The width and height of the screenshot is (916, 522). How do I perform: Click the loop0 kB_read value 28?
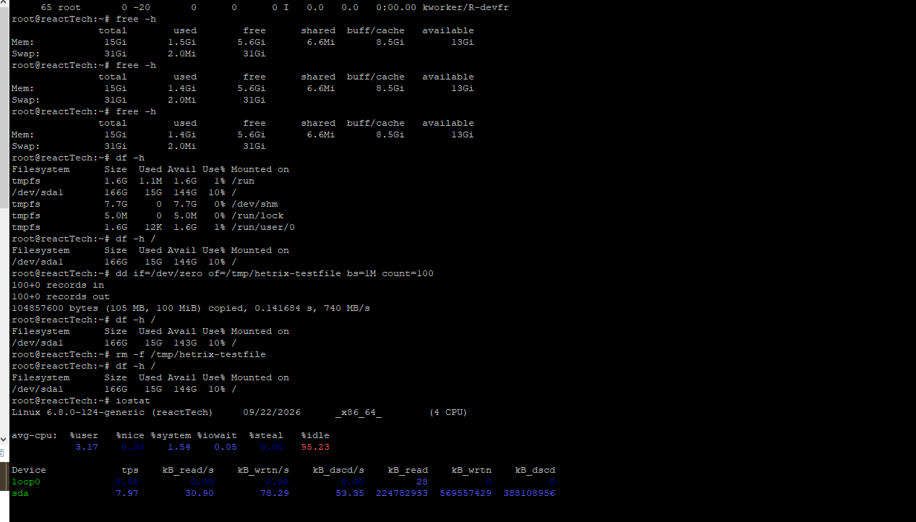tap(422, 482)
